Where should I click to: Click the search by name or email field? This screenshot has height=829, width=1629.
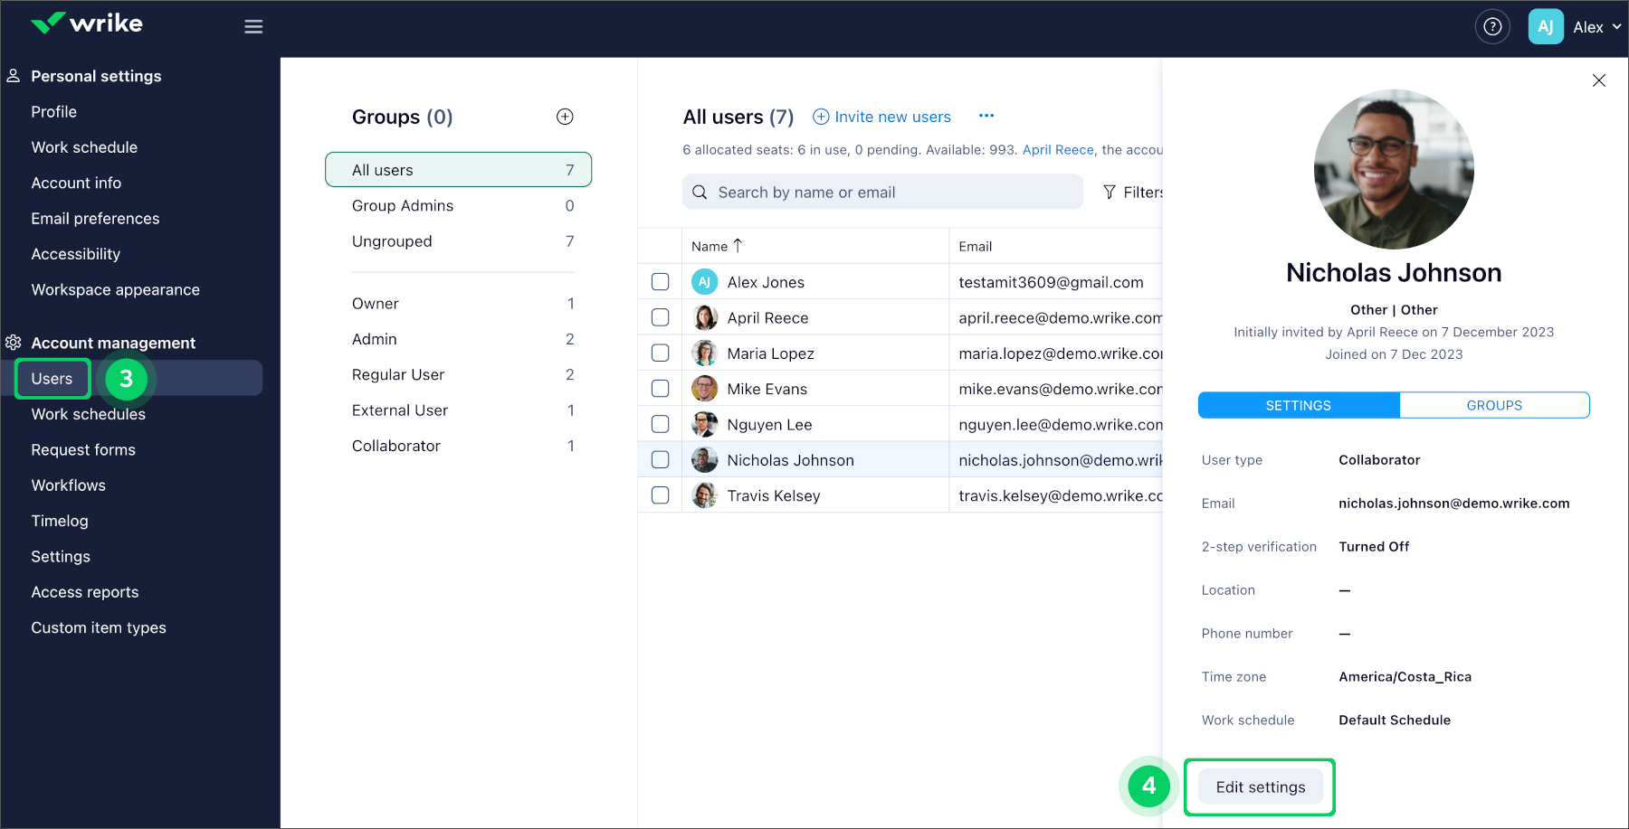[x=882, y=192]
